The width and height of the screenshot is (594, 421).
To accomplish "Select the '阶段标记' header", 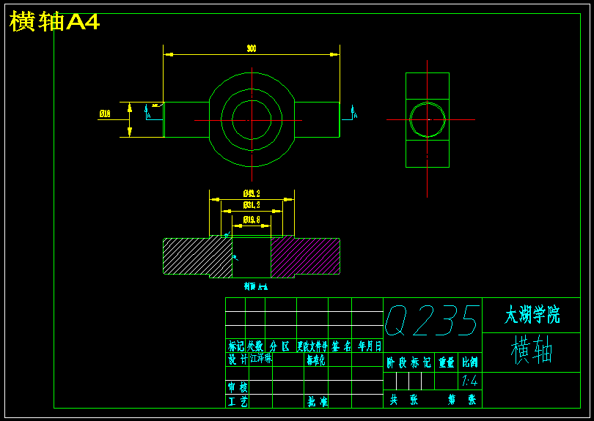I will (408, 362).
